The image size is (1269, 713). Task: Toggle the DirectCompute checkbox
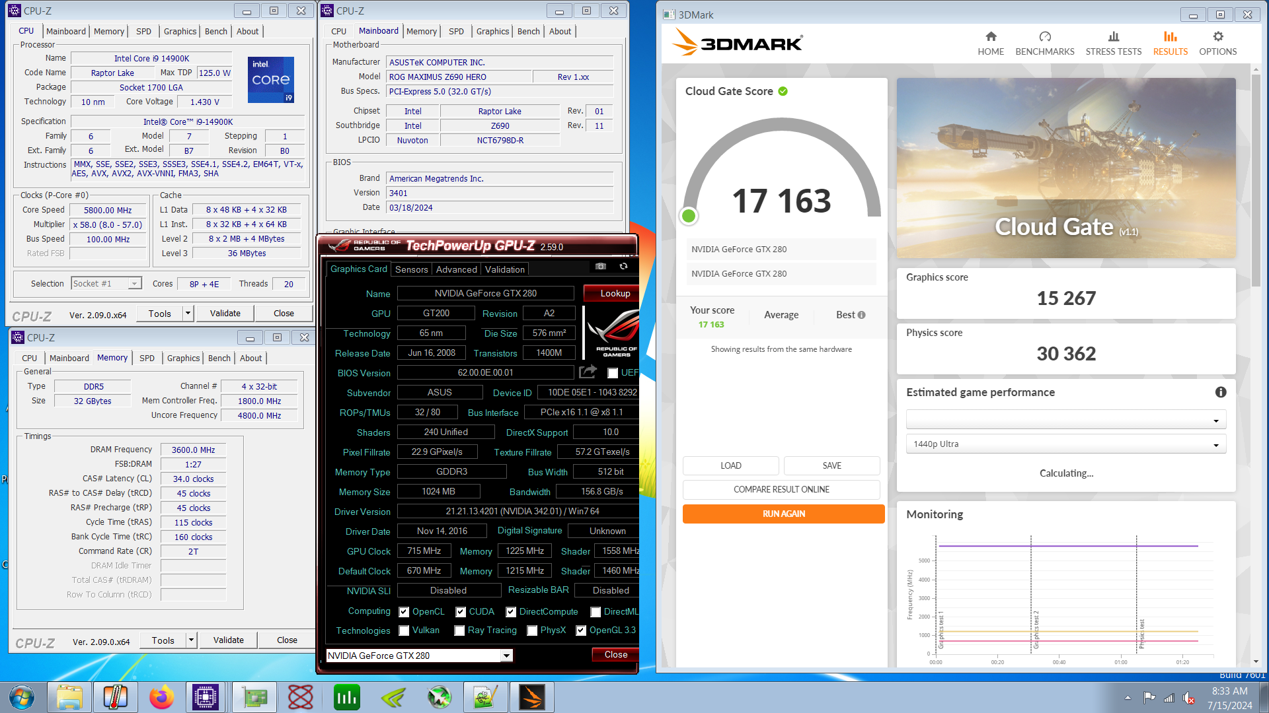[511, 612]
